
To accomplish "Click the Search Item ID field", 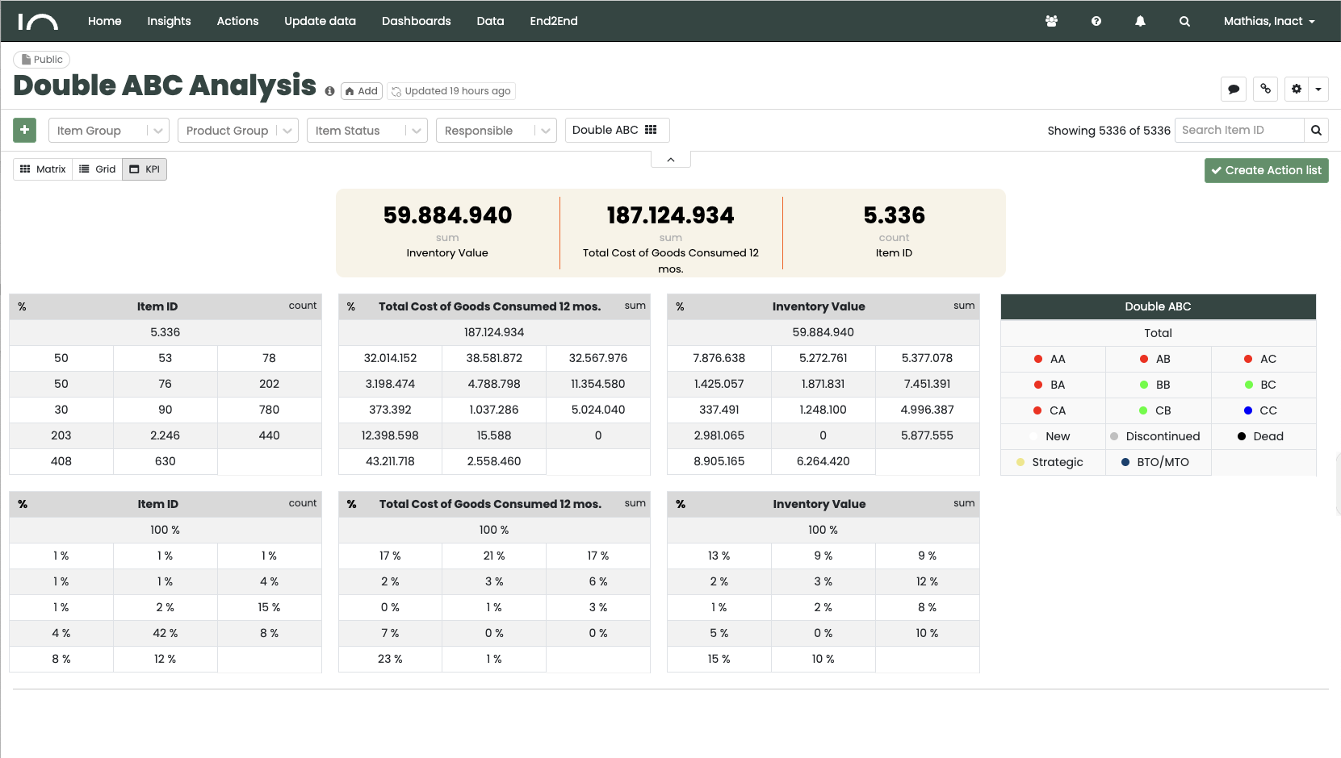I will (1238, 130).
